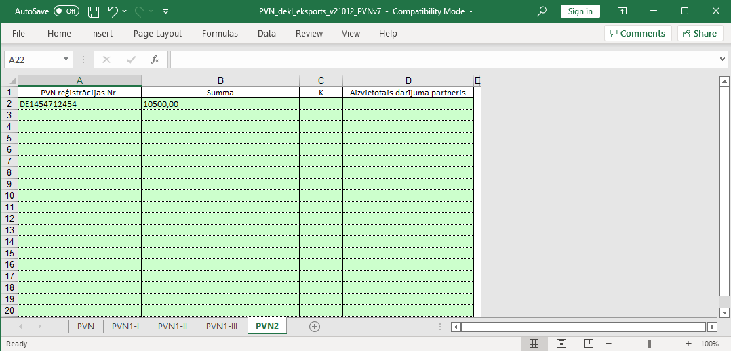This screenshot has width=731, height=351.
Task: Click the Enter checkmark icon
Action: tap(131, 60)
